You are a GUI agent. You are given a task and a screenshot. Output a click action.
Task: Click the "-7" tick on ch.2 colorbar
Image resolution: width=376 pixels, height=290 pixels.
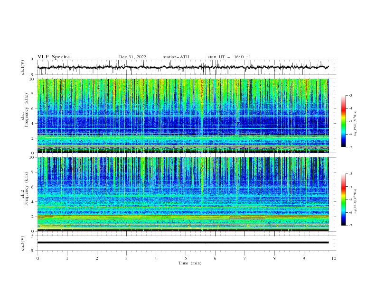pos(350,226)
